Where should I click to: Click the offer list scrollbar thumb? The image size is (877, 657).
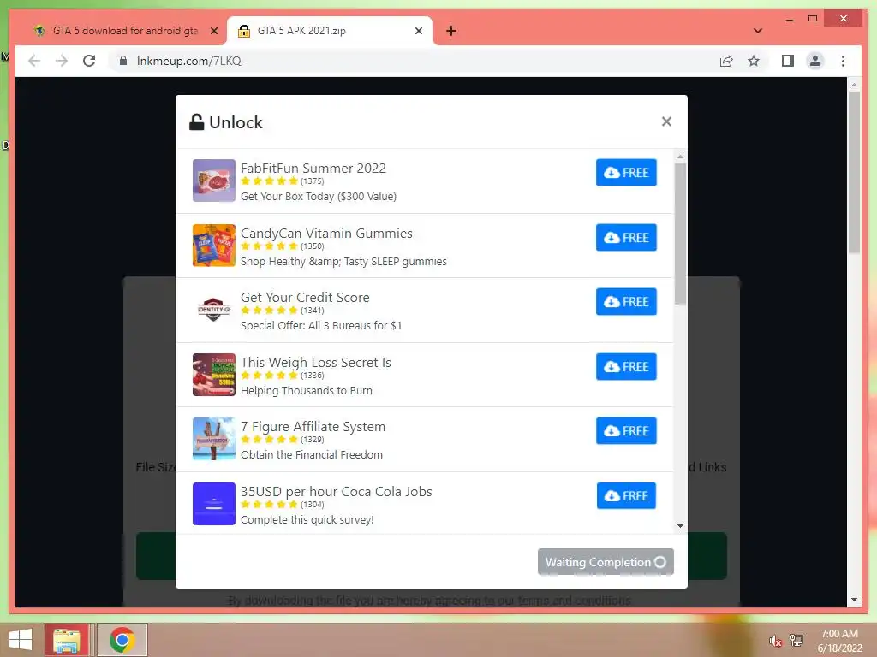(x=680, y=234)
